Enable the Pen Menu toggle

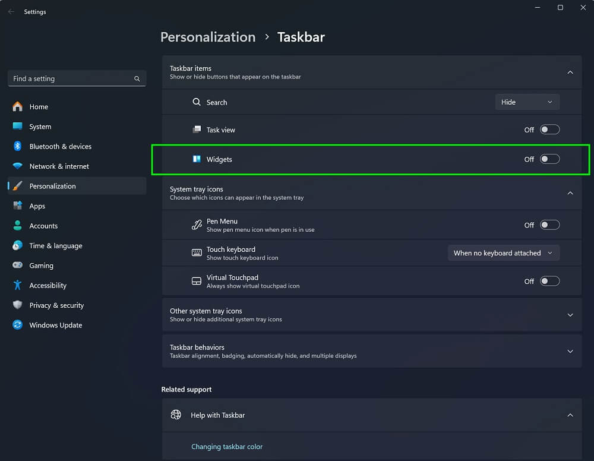point(549,225)
